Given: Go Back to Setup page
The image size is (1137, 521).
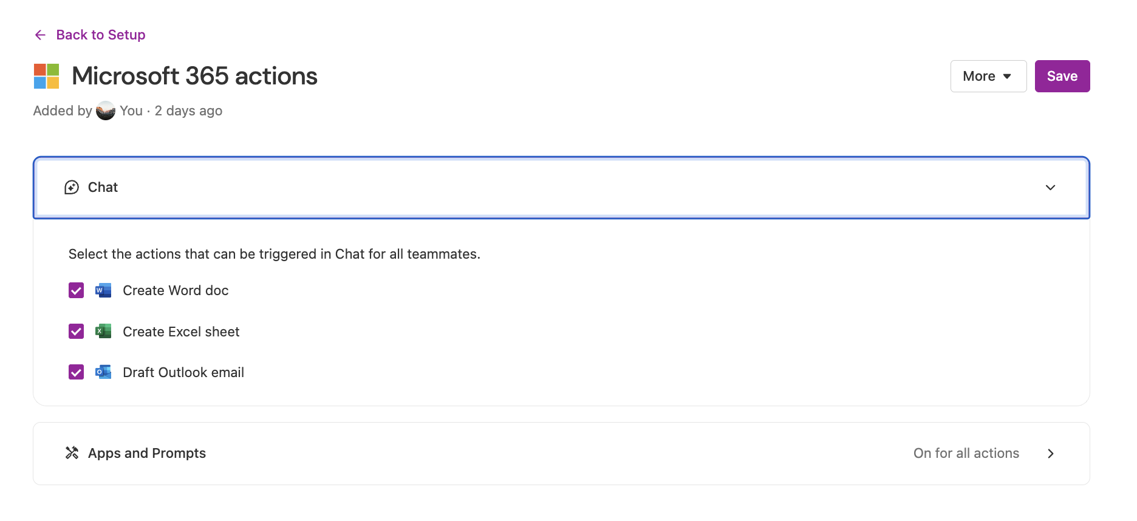Looking at the screenshot, I should (101, 35).
